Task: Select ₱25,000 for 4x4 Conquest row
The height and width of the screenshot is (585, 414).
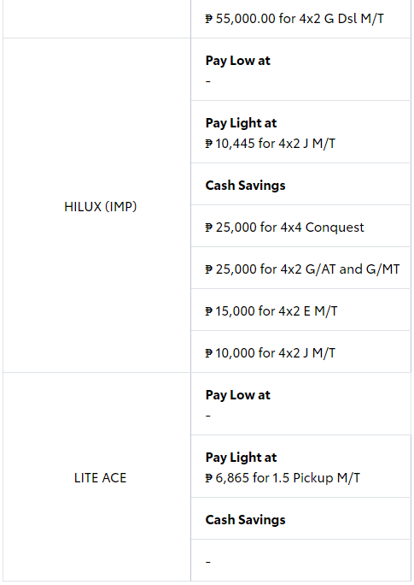Action: (x=300, y=226)
